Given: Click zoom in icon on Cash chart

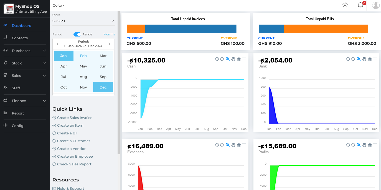Looking at the screenshot, I should (217, 59).
